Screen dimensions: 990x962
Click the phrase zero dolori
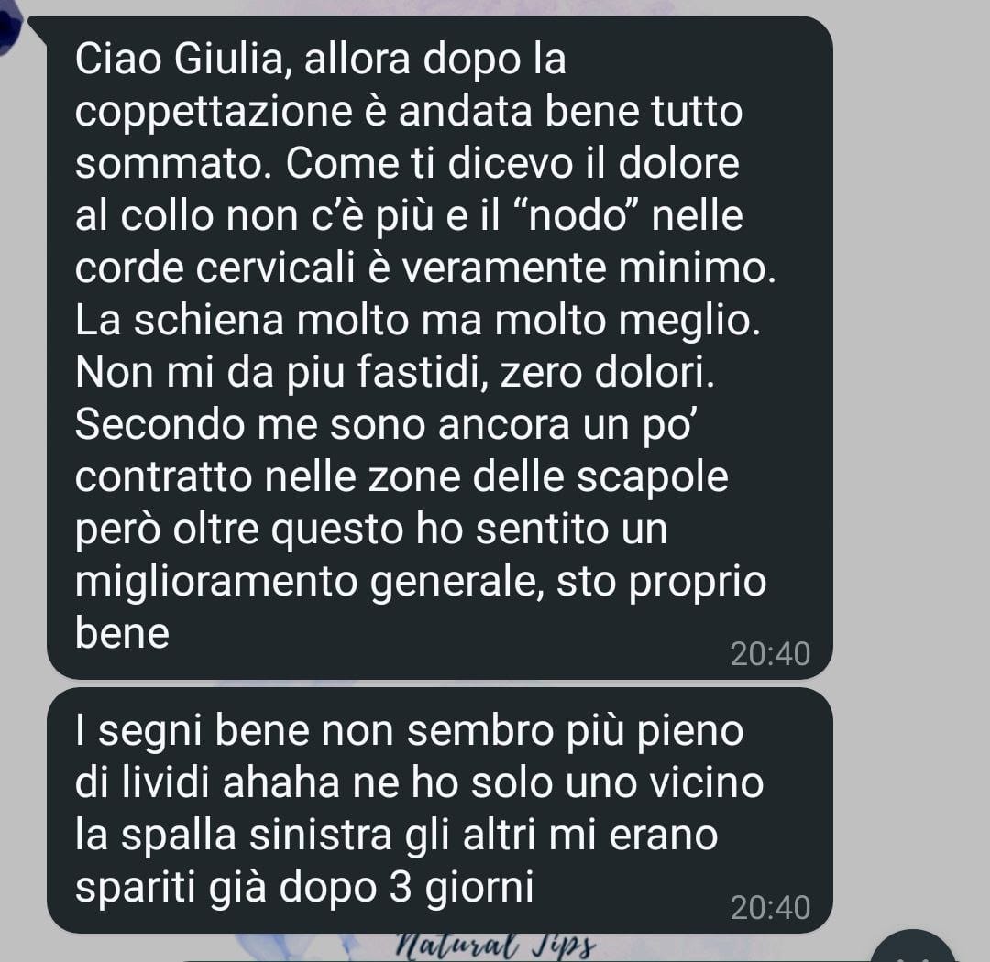point(608,372)
